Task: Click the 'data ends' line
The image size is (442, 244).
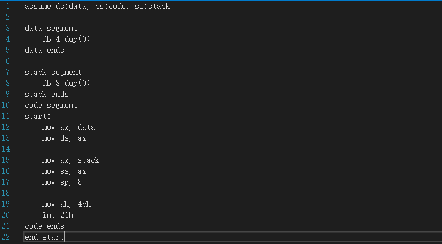Action: (x=44, y=51)
